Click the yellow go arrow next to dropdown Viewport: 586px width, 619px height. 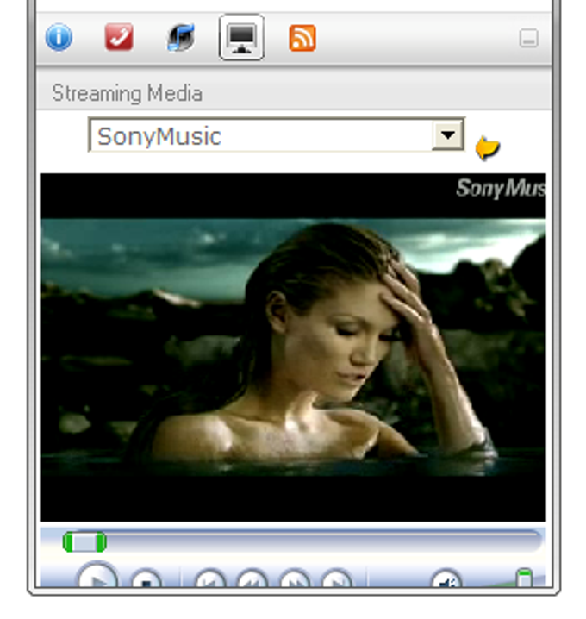click(488, 148)
